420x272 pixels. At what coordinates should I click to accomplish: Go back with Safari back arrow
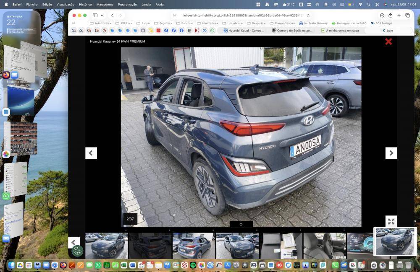(x=113, y=15)
